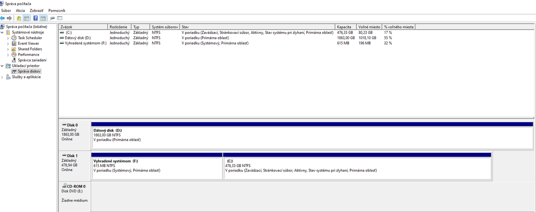Click the Dátový disk (D:) volume icon in list

(x=62, y=38)
